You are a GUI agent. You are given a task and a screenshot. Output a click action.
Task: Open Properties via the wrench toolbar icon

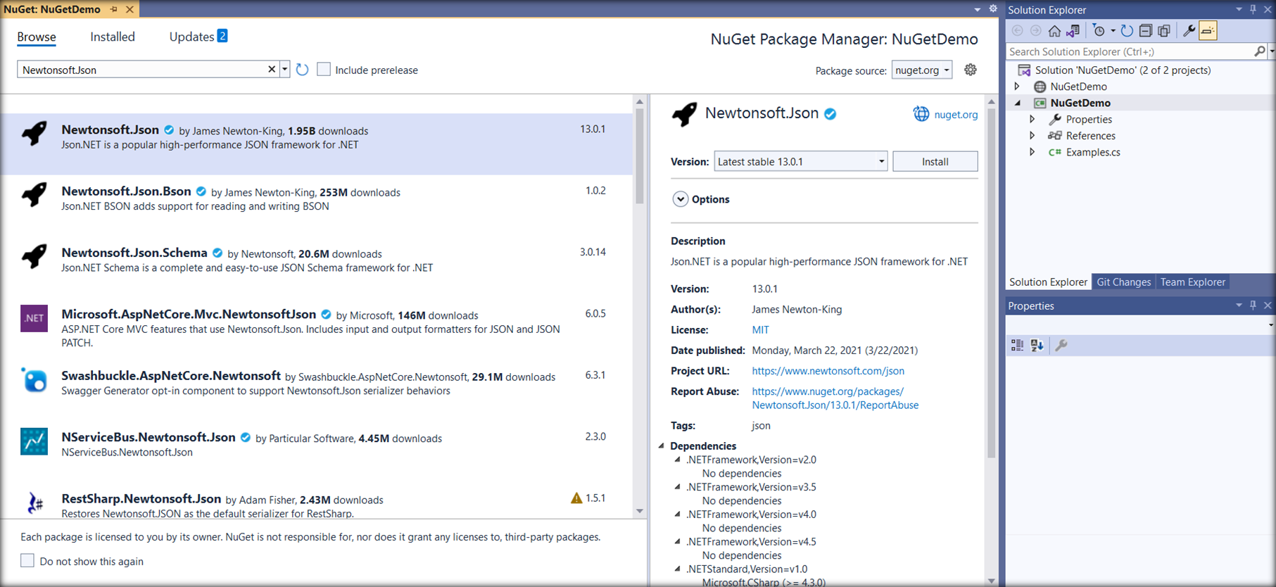point(1189,31)
